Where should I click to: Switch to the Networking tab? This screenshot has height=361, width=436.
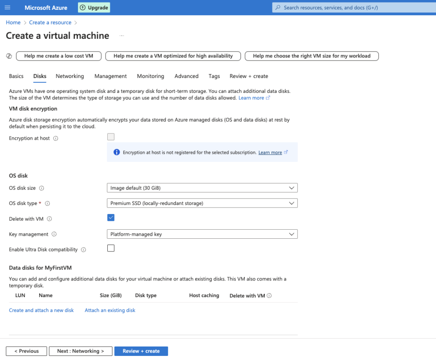[x=70, y=76]
